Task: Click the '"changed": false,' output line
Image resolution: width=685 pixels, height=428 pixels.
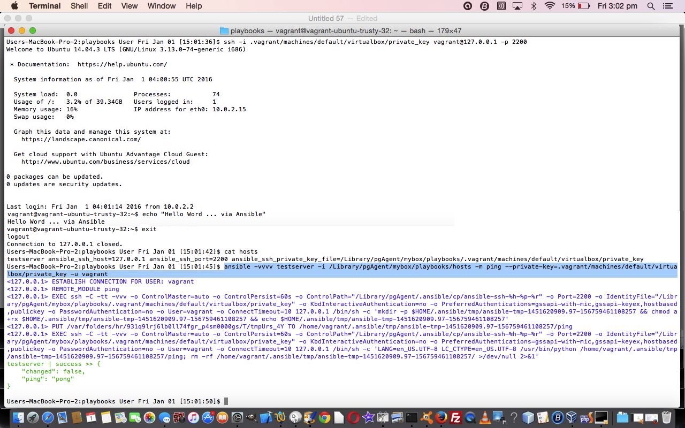Action: click(54, 371)
